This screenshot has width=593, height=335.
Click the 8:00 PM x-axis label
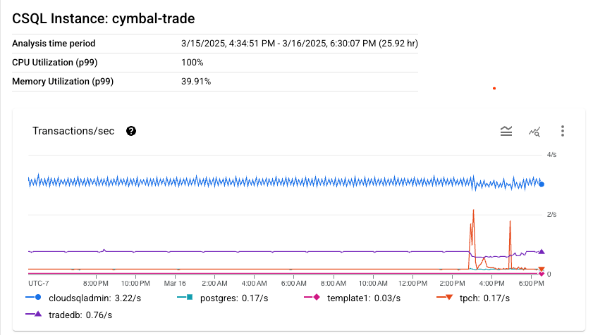tap(96, 283)
